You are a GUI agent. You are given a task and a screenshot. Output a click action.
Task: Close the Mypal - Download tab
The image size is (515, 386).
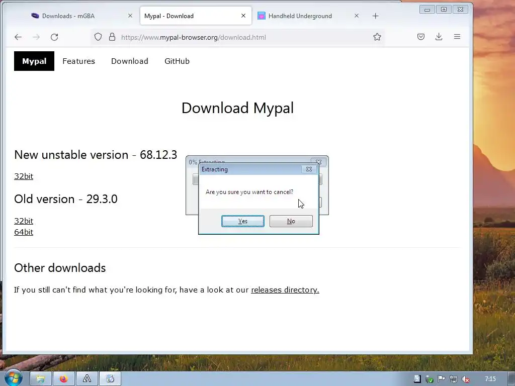click(243, 16)
